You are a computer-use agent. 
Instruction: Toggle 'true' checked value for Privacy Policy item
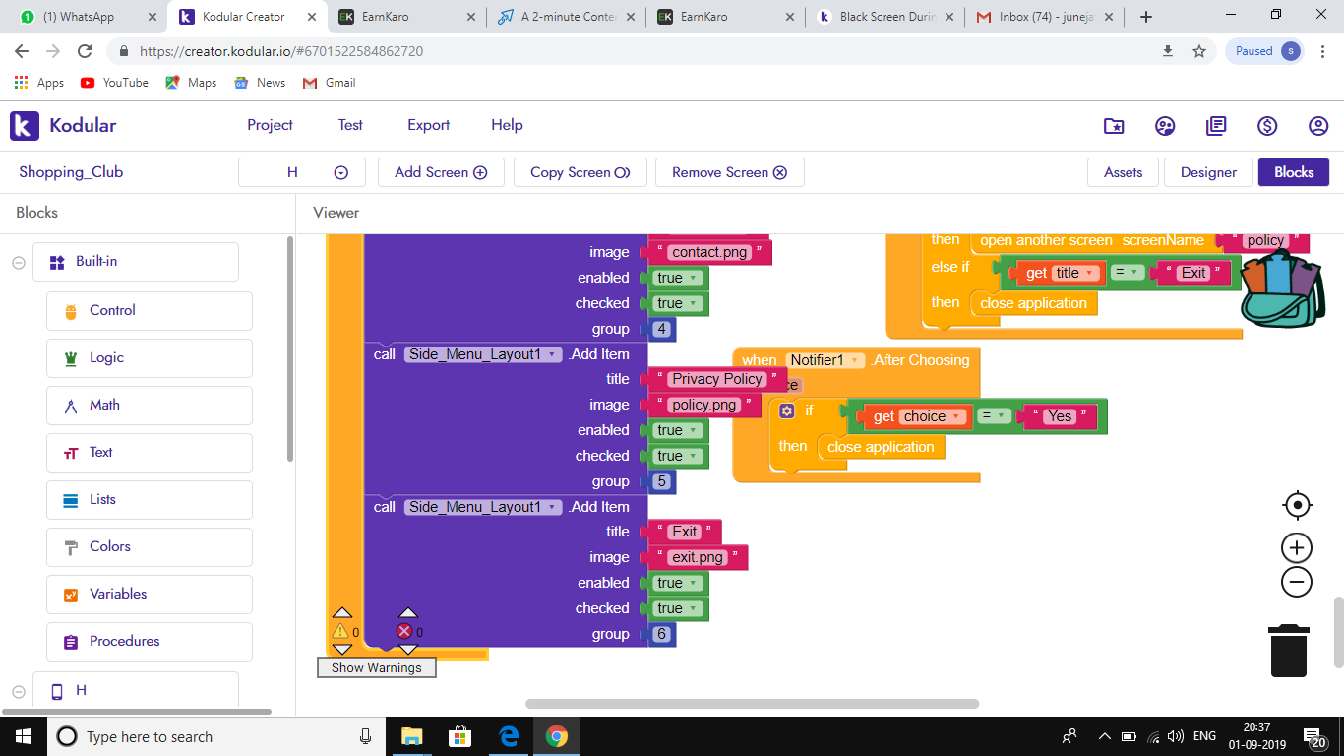coord(675,456)
